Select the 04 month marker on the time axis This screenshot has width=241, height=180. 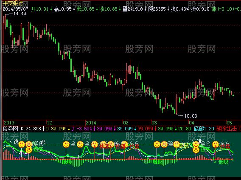pyautogui.click(x=191, y=123)
